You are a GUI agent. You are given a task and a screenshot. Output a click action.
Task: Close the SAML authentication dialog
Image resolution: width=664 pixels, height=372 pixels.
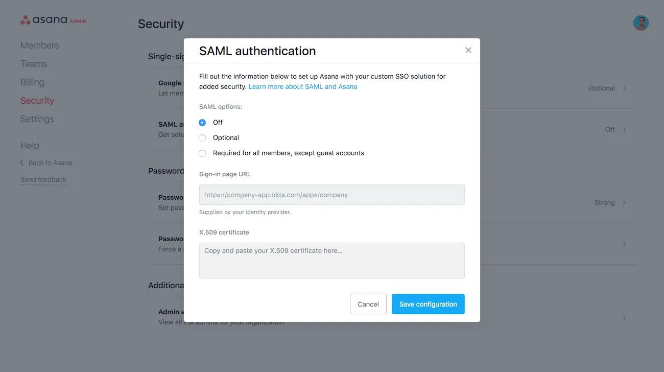pyautogui.click(x=468, y=50)
